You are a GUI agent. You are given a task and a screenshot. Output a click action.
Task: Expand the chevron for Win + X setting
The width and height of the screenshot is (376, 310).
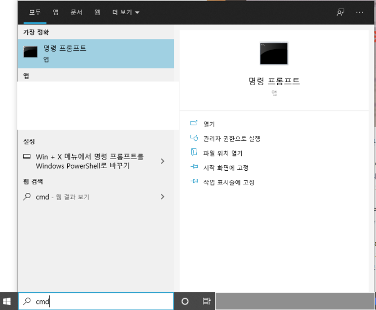tap(162, 161)
